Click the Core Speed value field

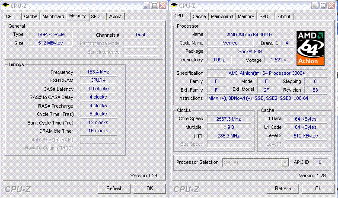229,119
